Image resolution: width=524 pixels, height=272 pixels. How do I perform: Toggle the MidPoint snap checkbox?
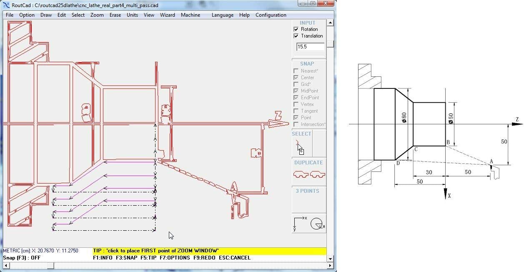(296, 91)
